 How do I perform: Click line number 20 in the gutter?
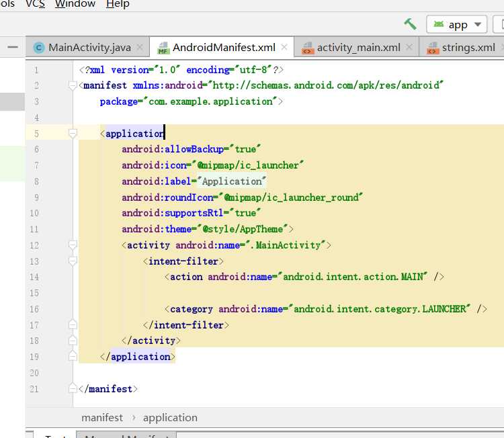[34, 373]
